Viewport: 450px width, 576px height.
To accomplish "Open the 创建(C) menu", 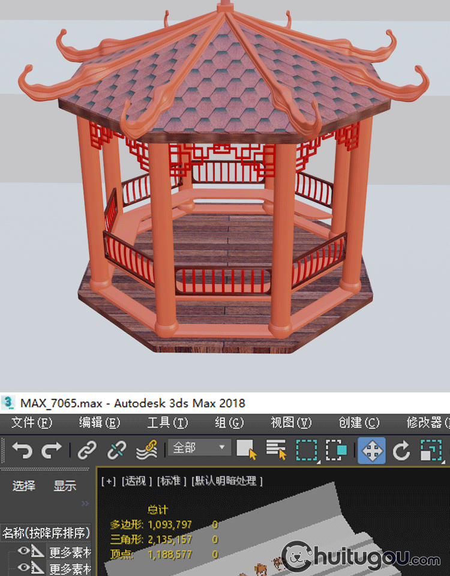I will tap(359, 422).
